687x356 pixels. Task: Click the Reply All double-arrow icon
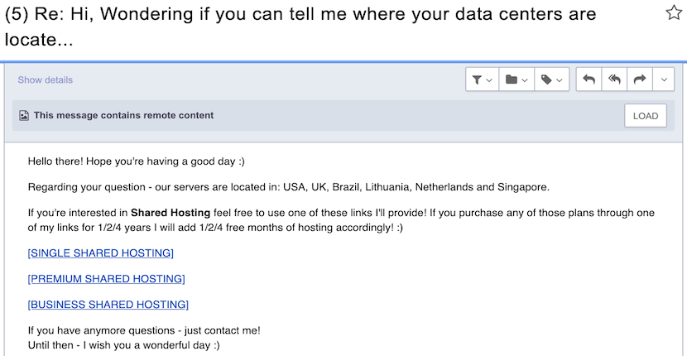[614, 79]
